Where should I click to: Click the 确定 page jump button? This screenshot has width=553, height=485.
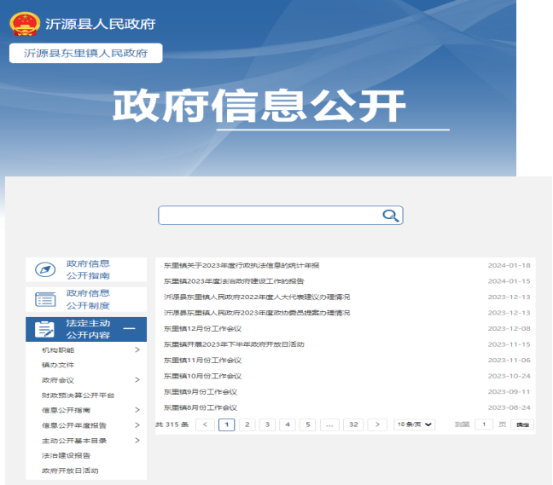point(521,424)
